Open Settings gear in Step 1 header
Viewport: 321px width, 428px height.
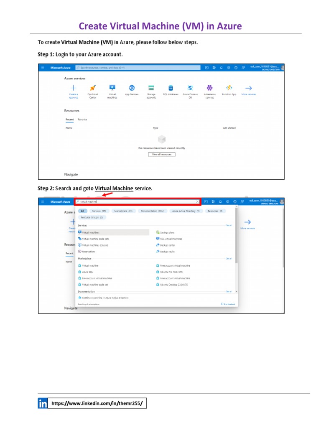pyautogui.click(x=229, y=68)
